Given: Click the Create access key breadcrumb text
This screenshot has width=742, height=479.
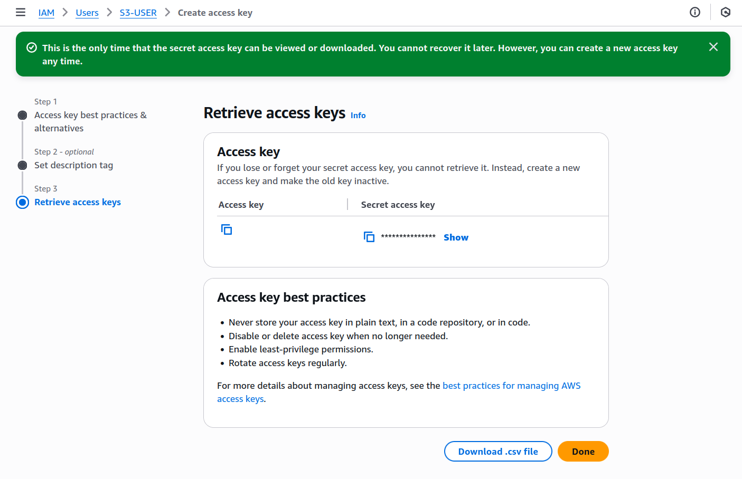Looking at the screenshot, I should (x=215, y=13).
